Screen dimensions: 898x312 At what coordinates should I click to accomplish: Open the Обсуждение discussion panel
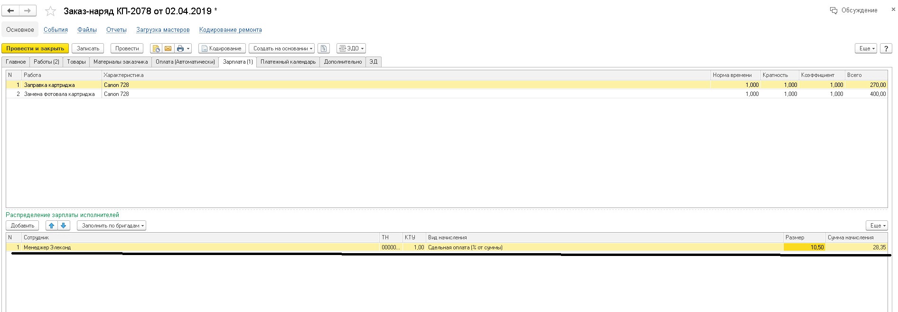[x=854, y=10]
